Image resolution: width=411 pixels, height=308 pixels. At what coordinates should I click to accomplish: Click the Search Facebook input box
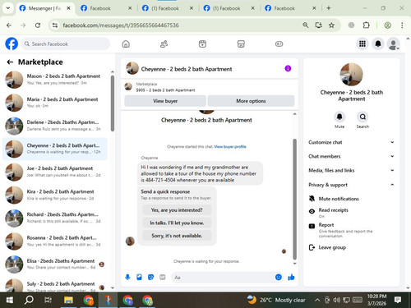[66, 44]
